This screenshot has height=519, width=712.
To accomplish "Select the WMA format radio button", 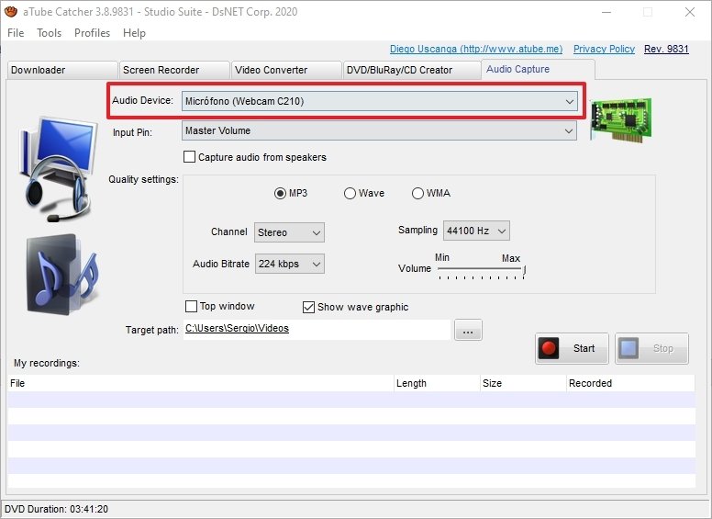I will (417, 193).
